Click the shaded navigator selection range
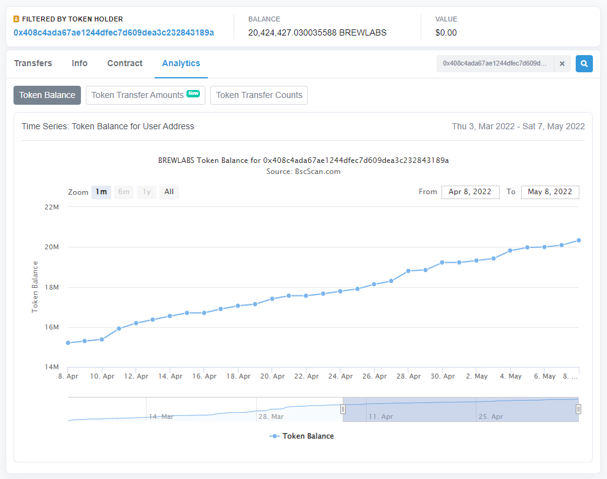 pos(460,409)
